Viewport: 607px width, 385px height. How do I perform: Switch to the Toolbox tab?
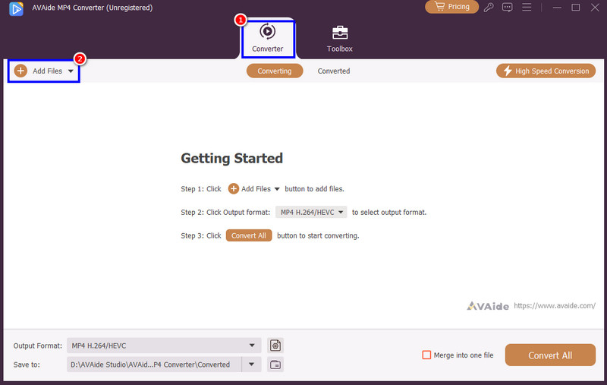pos(339,38)
